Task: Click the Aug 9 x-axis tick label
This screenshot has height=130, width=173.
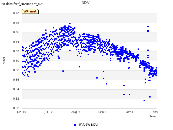Action: click(75, 112)
